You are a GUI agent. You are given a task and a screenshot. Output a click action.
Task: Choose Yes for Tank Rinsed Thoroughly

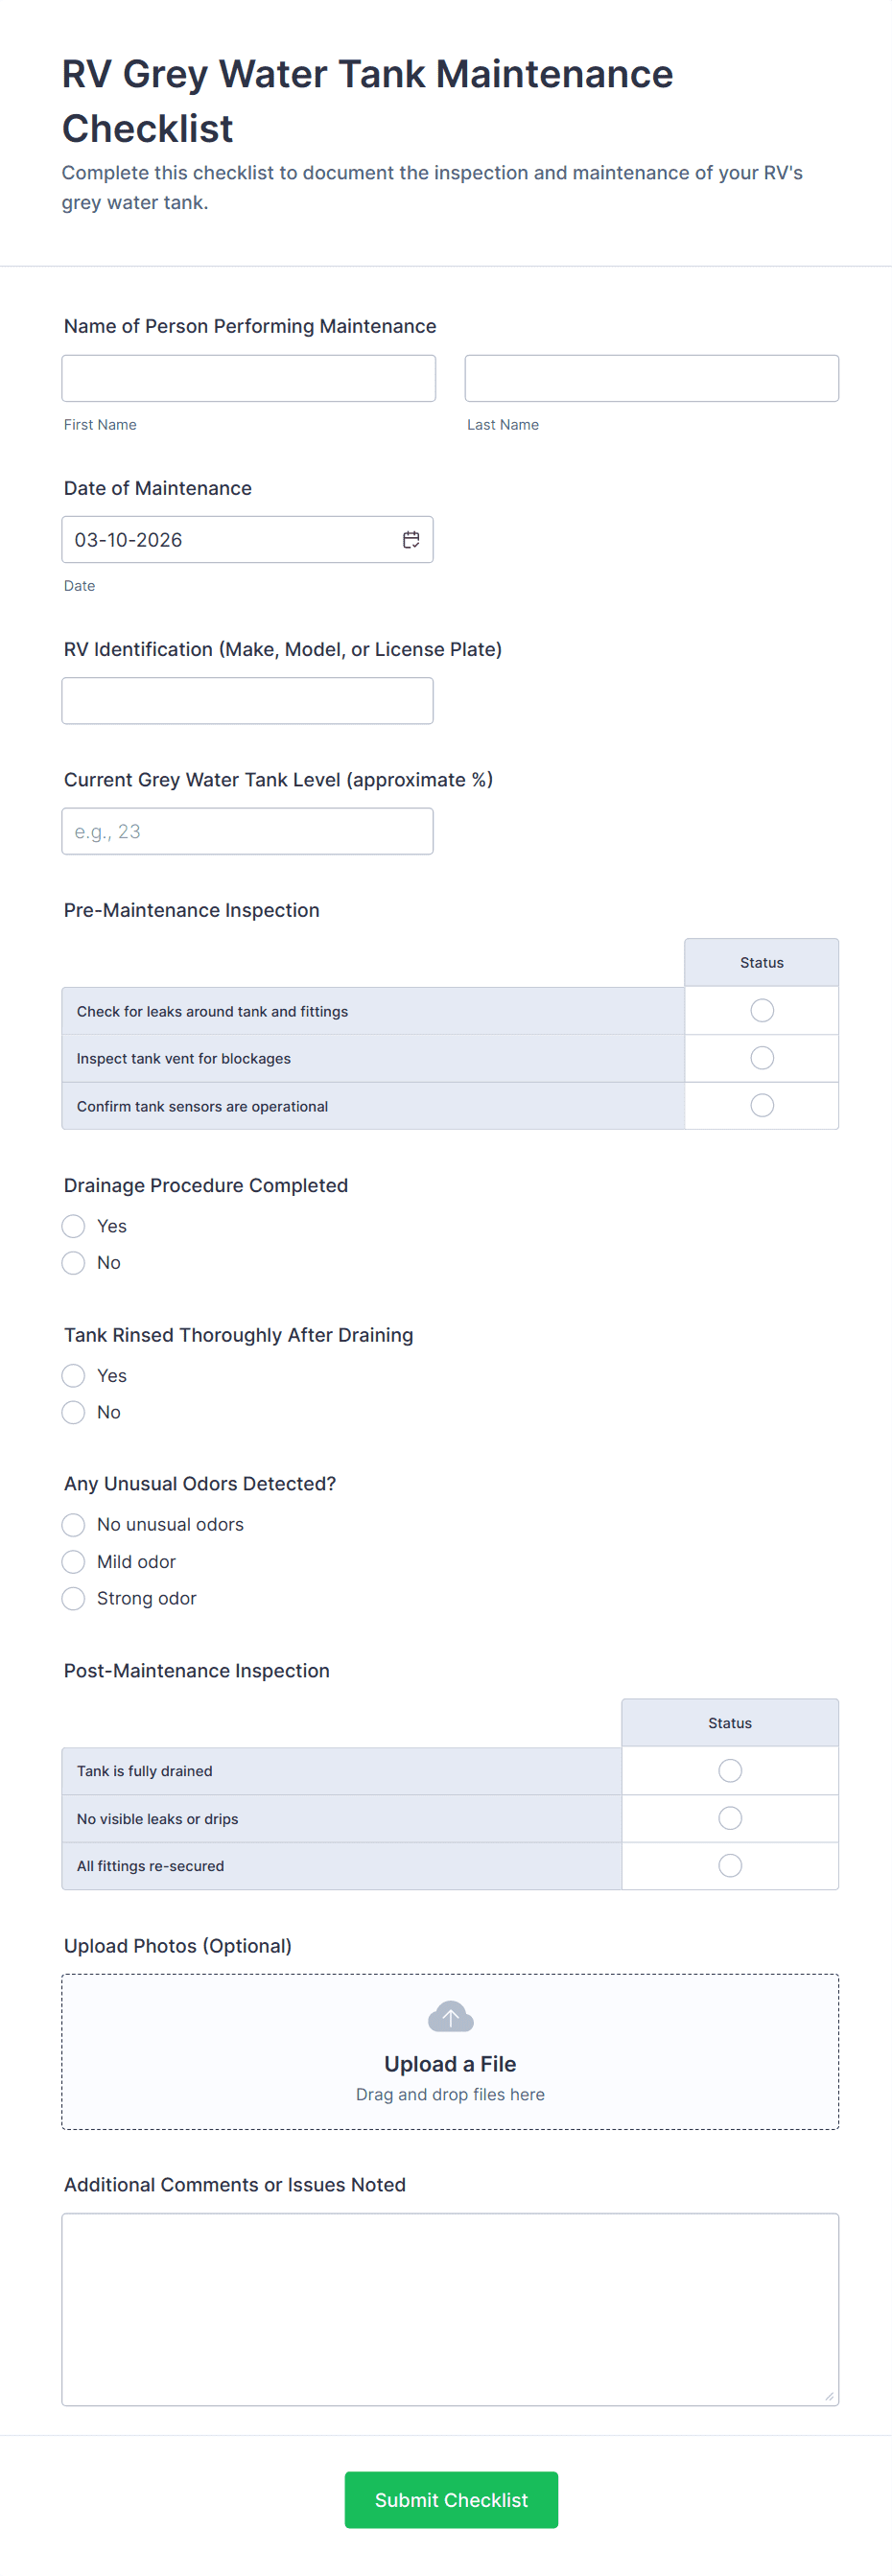(73, 1376)
